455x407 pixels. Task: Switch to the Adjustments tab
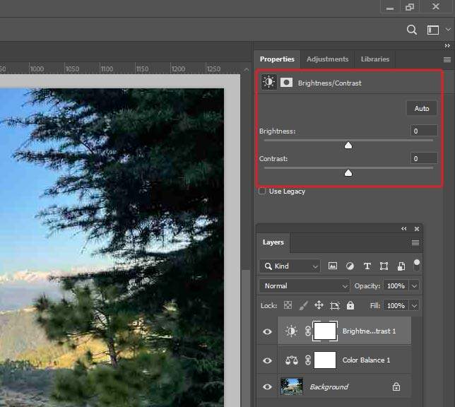click(x=327, y=59)
